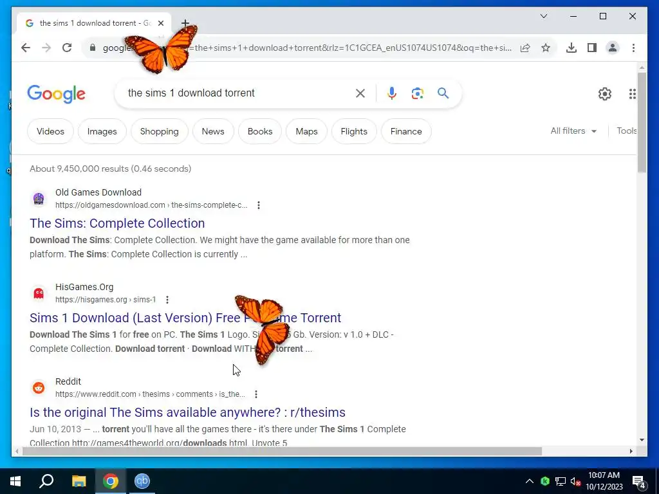Bookmark this tab with the star

[546, 48]
